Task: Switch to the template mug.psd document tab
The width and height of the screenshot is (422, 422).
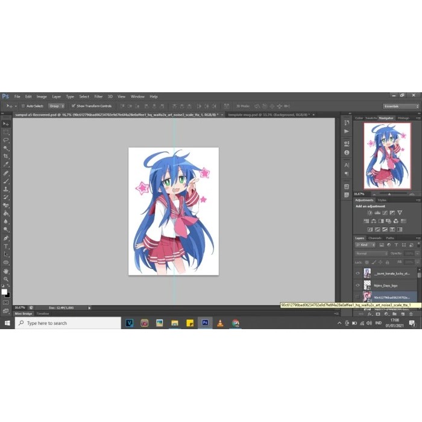Action: click(x=269, y=115)
